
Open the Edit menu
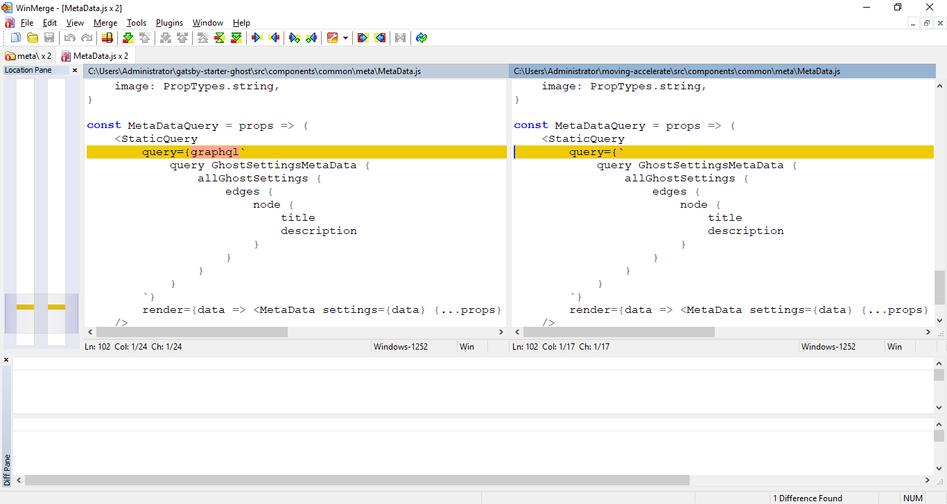pos(50,23)
